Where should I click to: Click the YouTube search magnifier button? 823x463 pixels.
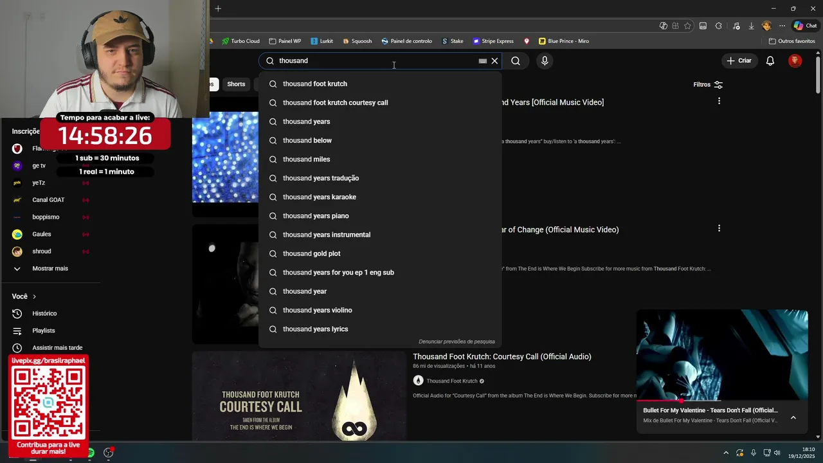click(516, 60)
